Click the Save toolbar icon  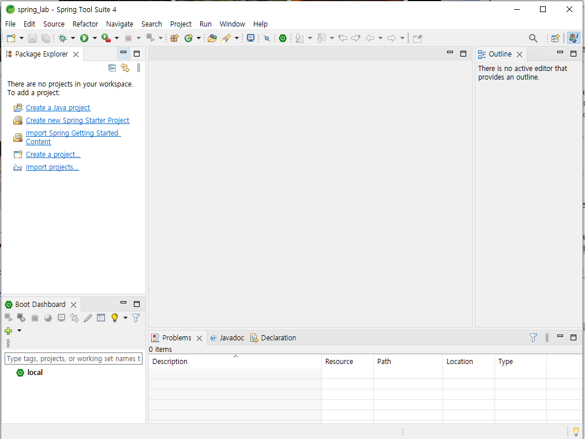click(32, 38)
